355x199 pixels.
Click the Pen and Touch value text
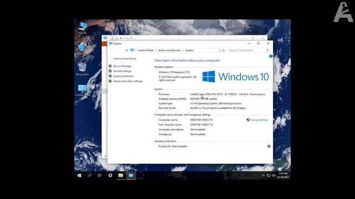218,108
